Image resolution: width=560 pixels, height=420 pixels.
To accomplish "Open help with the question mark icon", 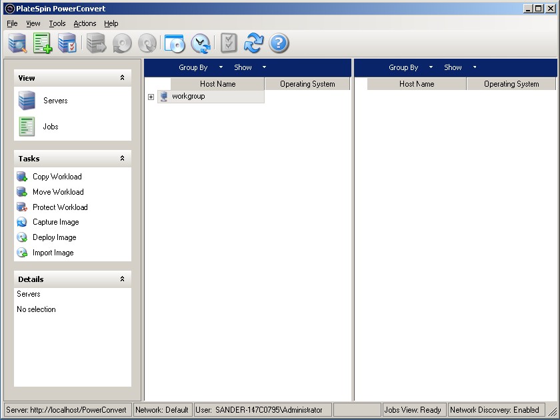I will click(279, 43).
